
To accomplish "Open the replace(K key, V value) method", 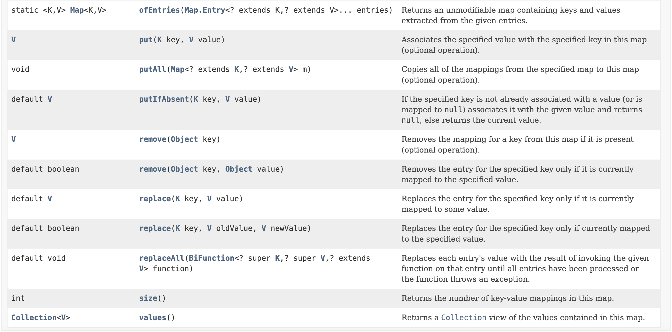I will click(x=155, y=199).
